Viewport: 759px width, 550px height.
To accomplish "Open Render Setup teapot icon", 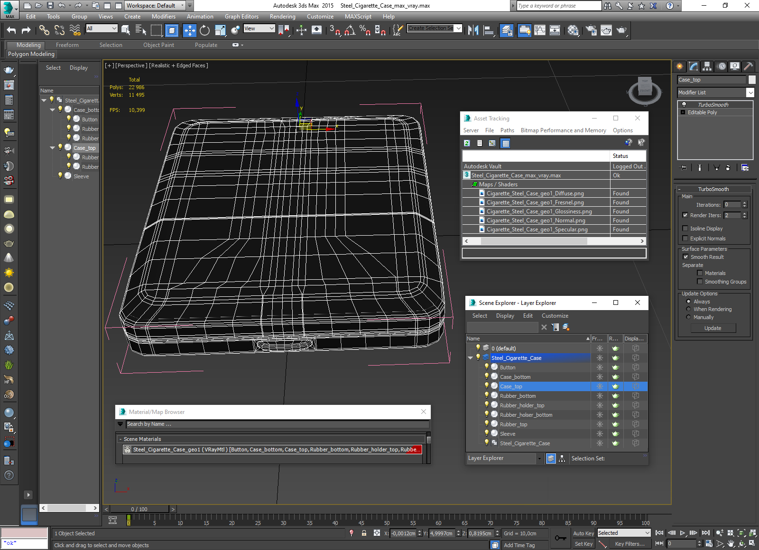I will (591, 30).
